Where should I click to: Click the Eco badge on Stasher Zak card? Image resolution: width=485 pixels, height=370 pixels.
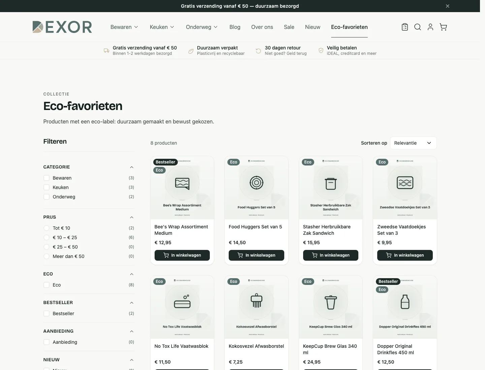(x=308, y=162)
